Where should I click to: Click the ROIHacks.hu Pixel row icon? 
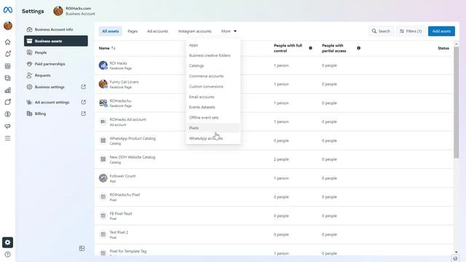(103, 196)
